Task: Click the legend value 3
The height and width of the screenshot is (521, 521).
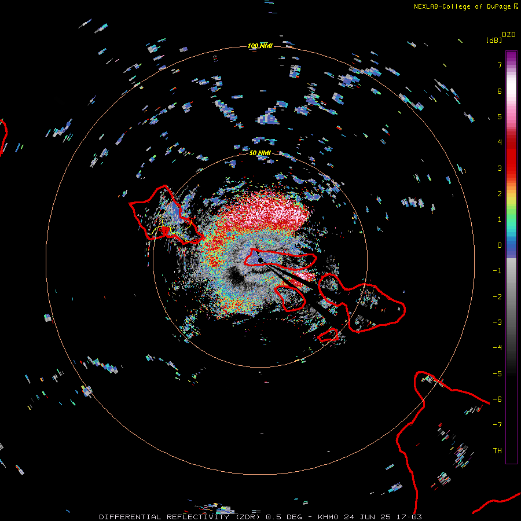Action: [x=500, y=168]
